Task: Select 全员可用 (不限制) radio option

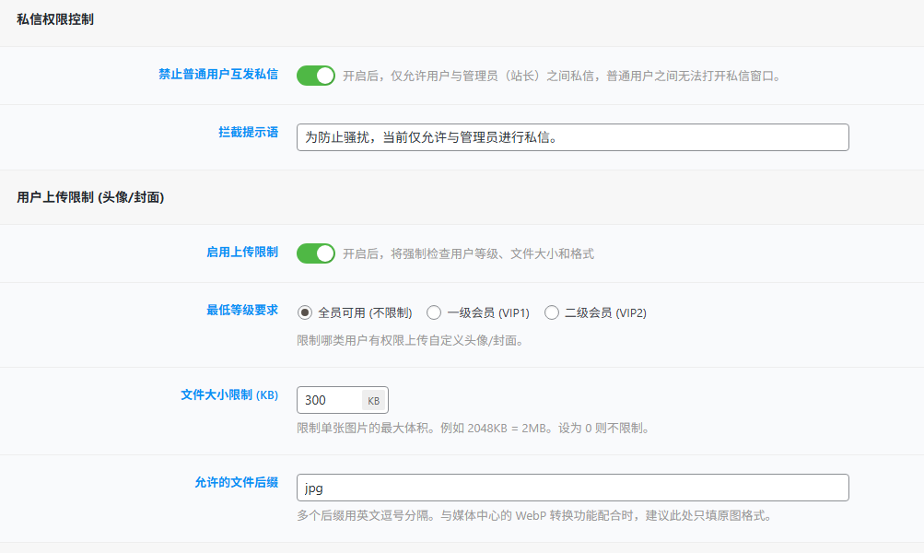Action: pyautogui.click(x=305, y=312)
